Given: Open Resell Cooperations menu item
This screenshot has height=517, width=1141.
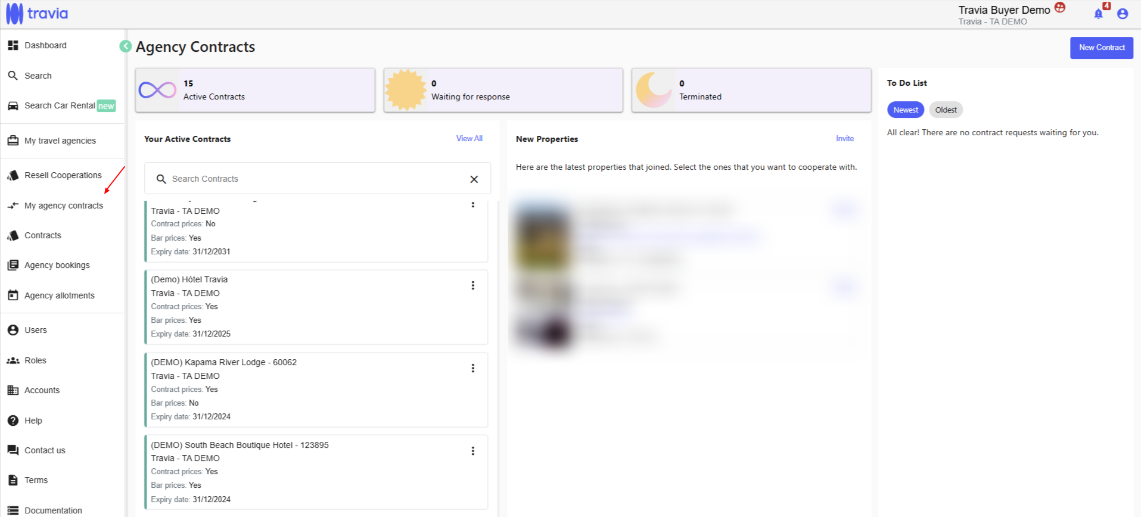Looking at the screenshot, I should coord(63,175).
